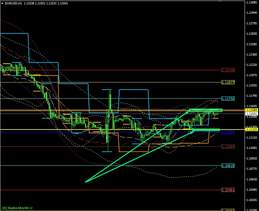Click the 1.10630 value on price axis
Screen dimensions: 259x211
click(251, 179)
